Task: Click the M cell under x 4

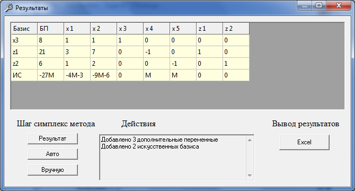Action: pyautogui.click(x=156, y=75)
